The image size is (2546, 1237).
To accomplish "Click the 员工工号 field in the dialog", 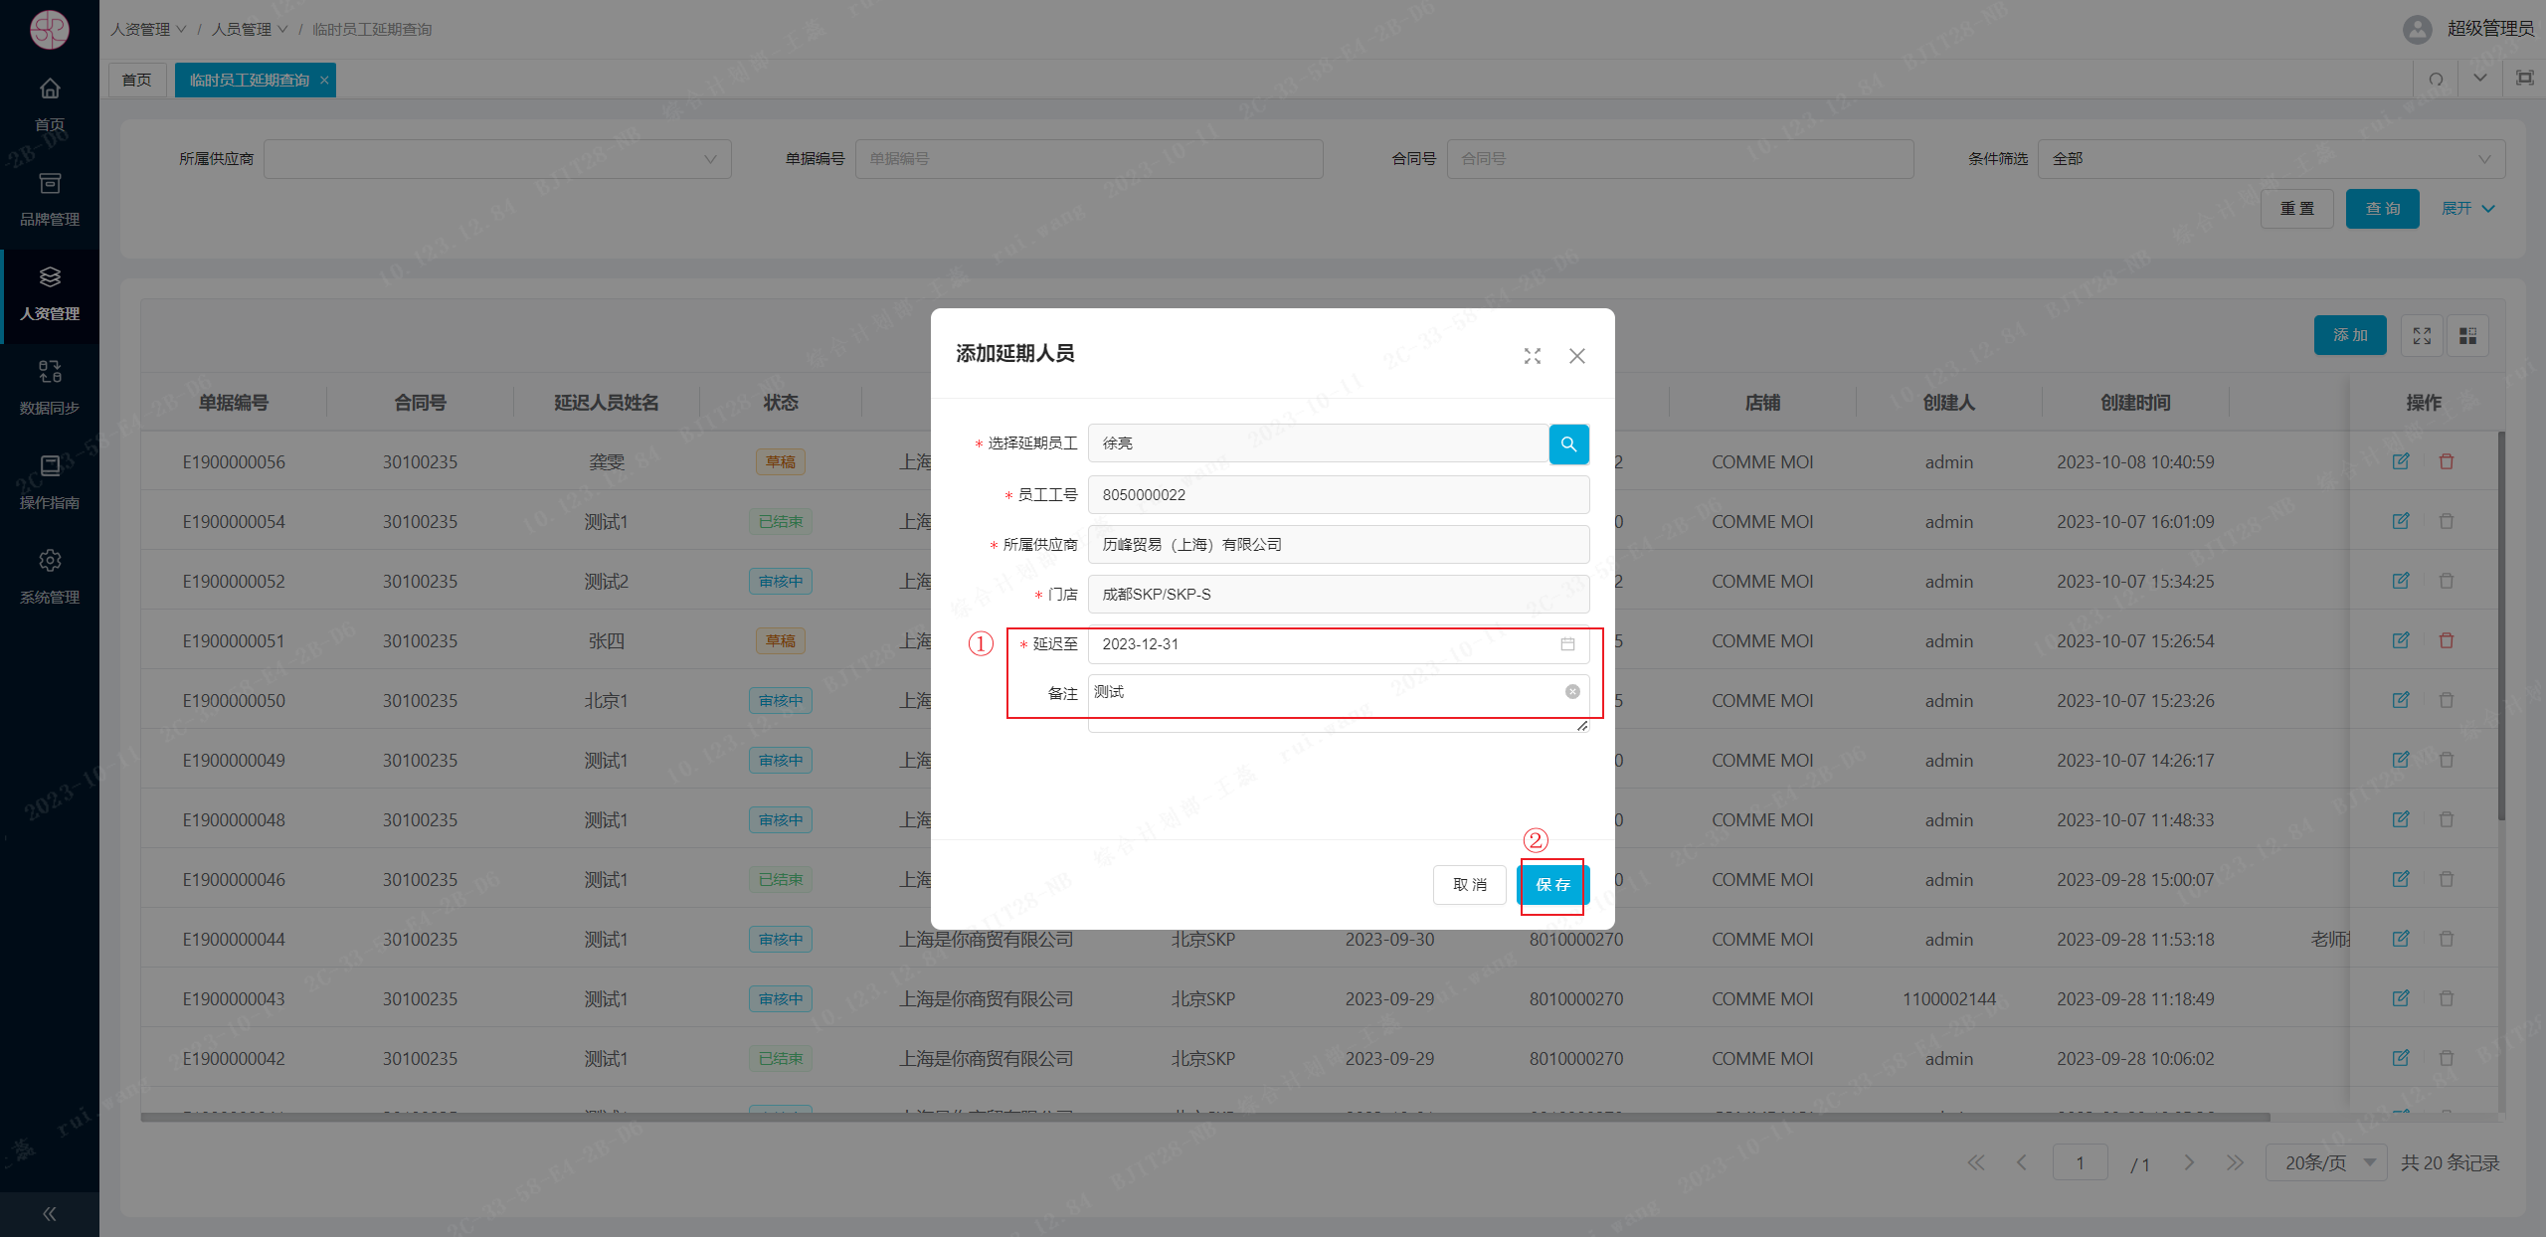I will tap(1339, 495).
